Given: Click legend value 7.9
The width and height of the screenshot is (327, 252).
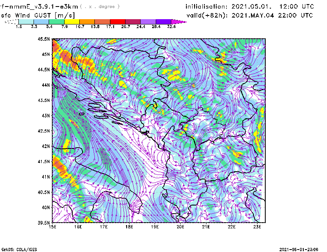Looking at the screenshot, I should (65, 27).
